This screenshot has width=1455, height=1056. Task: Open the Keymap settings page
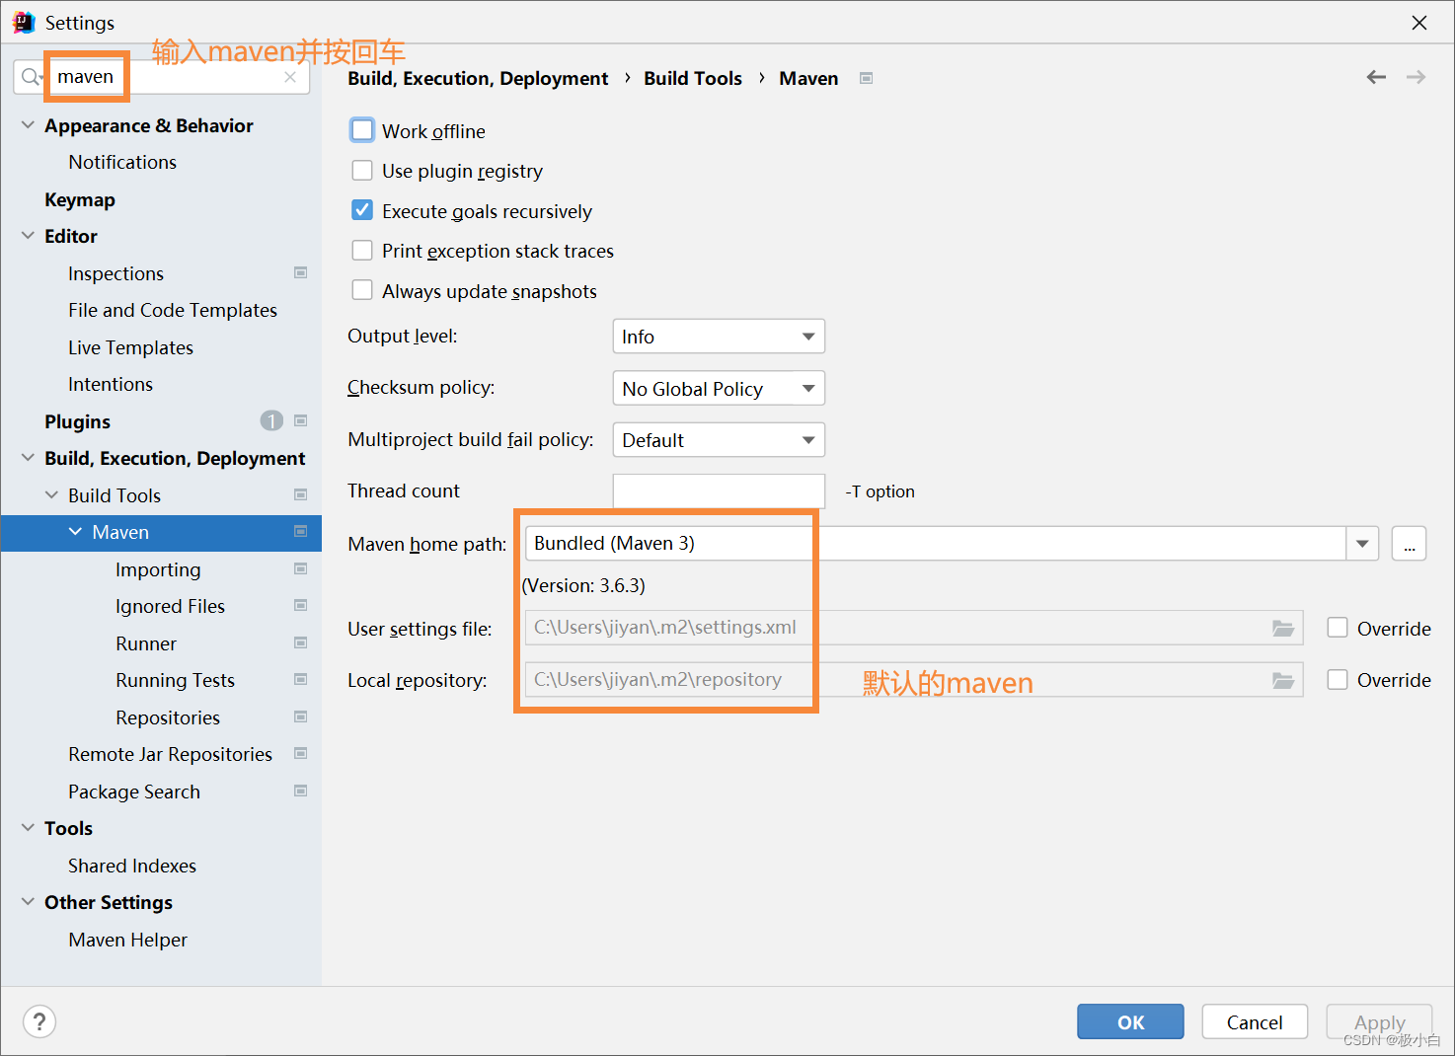click(x=80, y=199)
